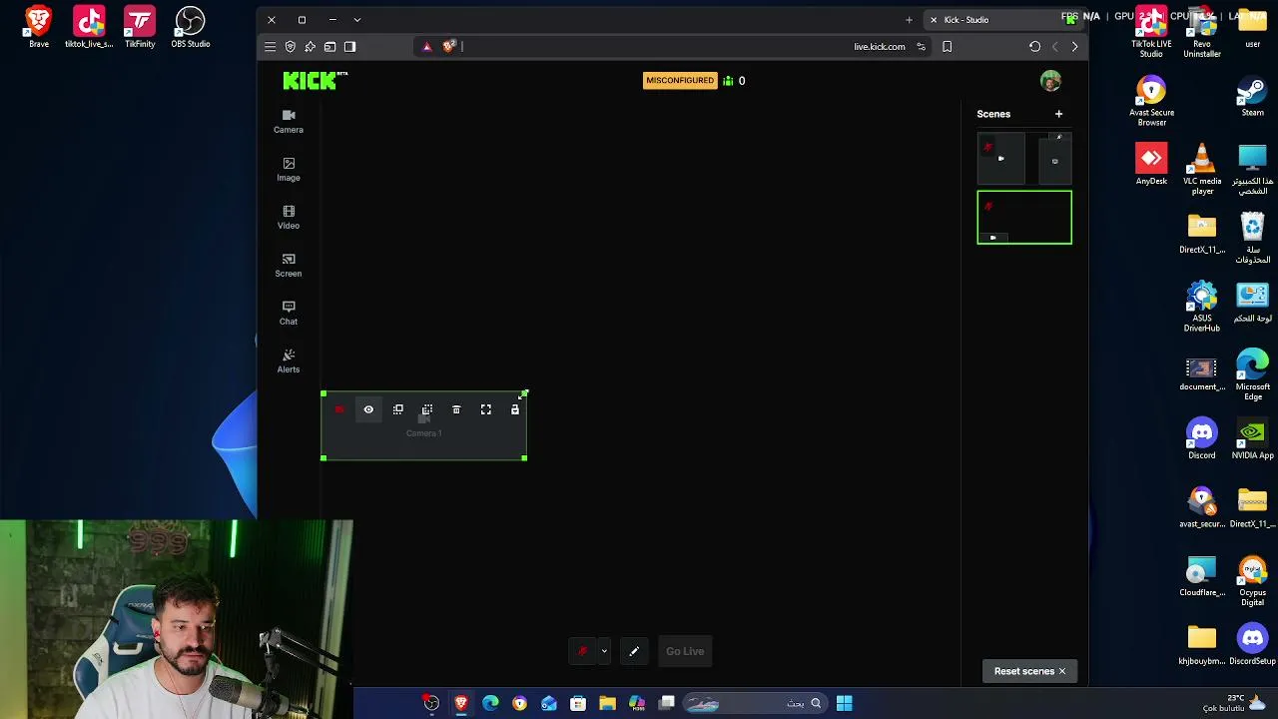The image size is (1278, 719).
Task: Click the MISCONFIGURED status badge
Action: 680,81
